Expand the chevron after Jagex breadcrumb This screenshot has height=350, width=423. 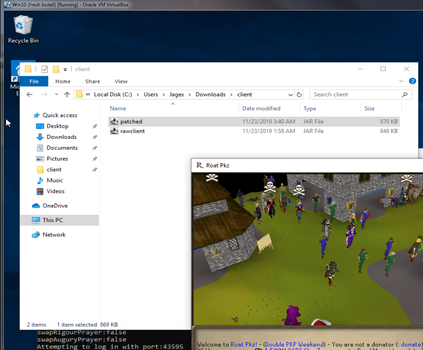point(190,95)
